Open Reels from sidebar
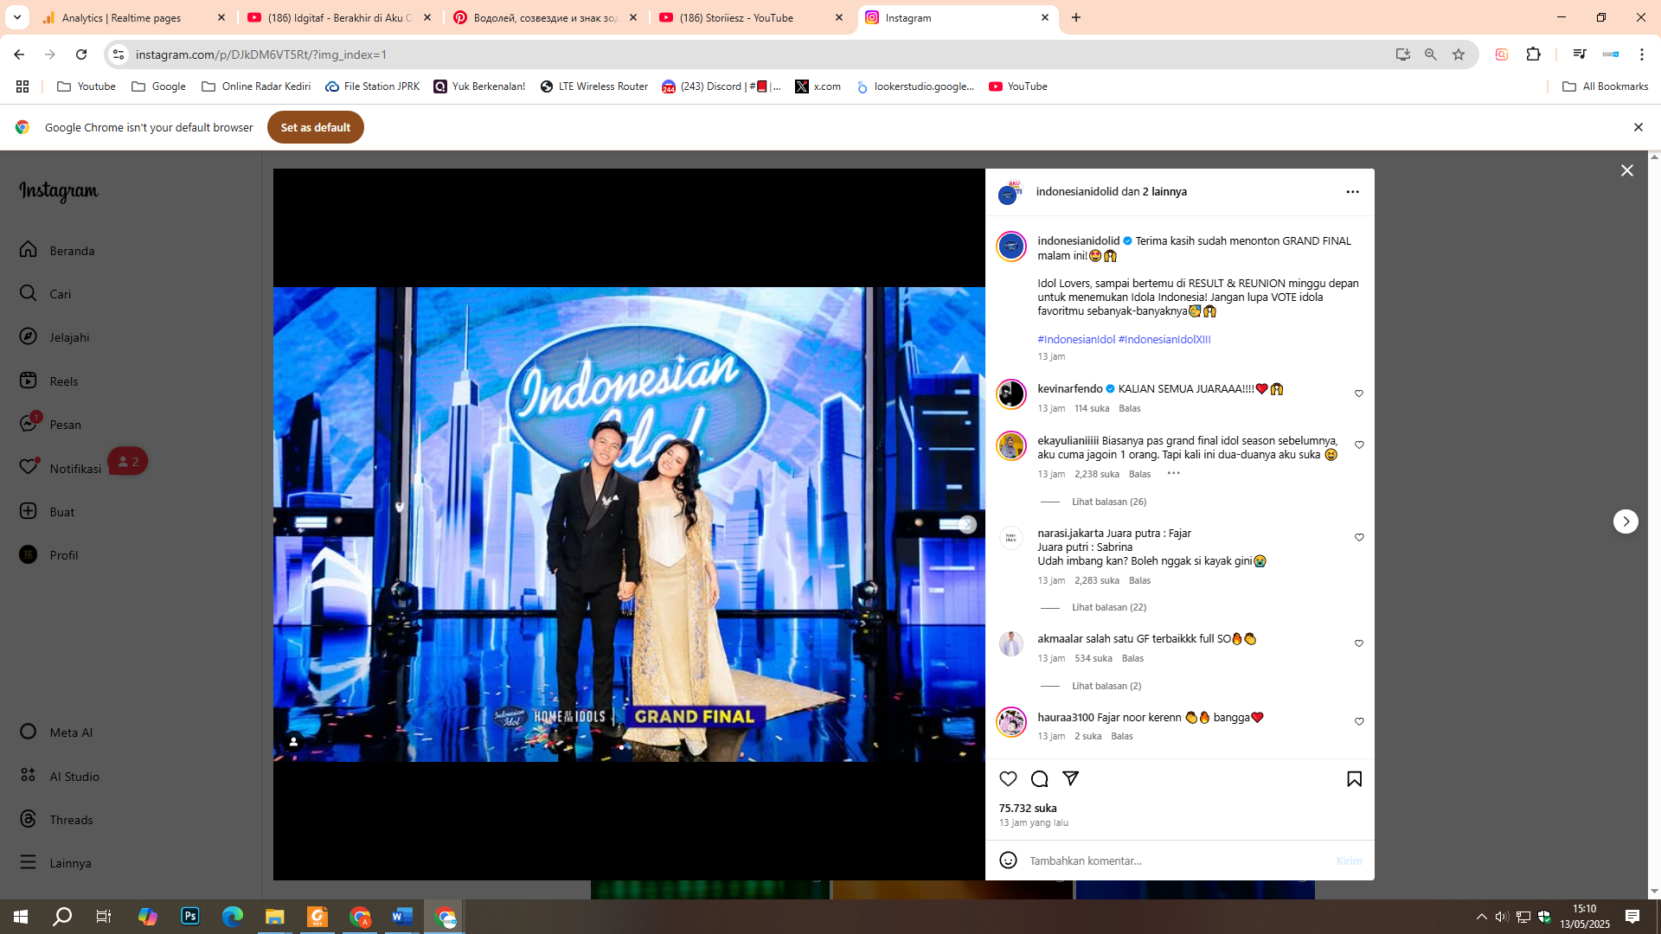The height and width of the screenshot is (934, 1661). tap(48, 381)
